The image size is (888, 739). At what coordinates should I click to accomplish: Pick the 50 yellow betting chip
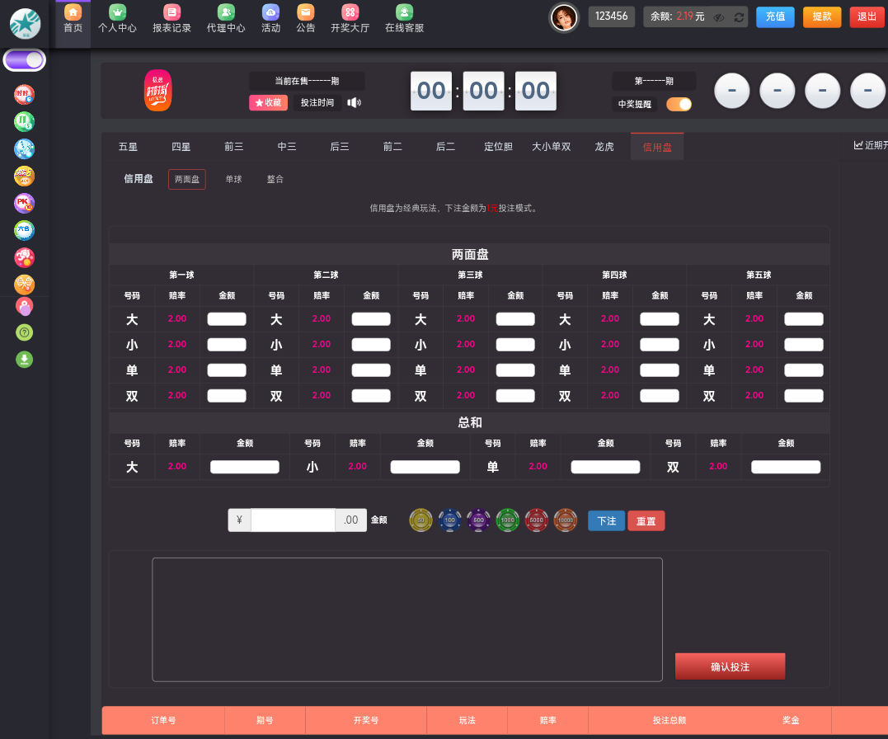[x=421, y=520]
